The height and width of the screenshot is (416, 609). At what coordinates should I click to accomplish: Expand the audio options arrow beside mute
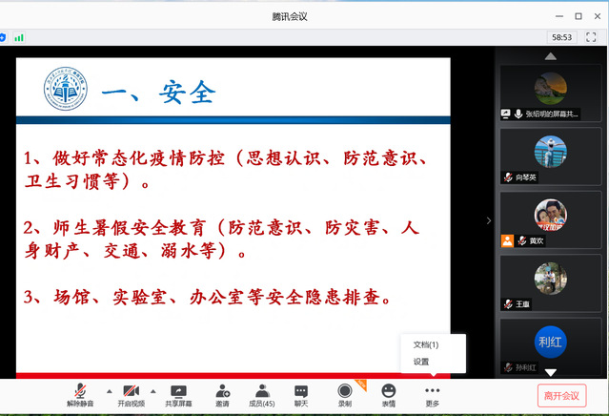(x=107, y=391)
